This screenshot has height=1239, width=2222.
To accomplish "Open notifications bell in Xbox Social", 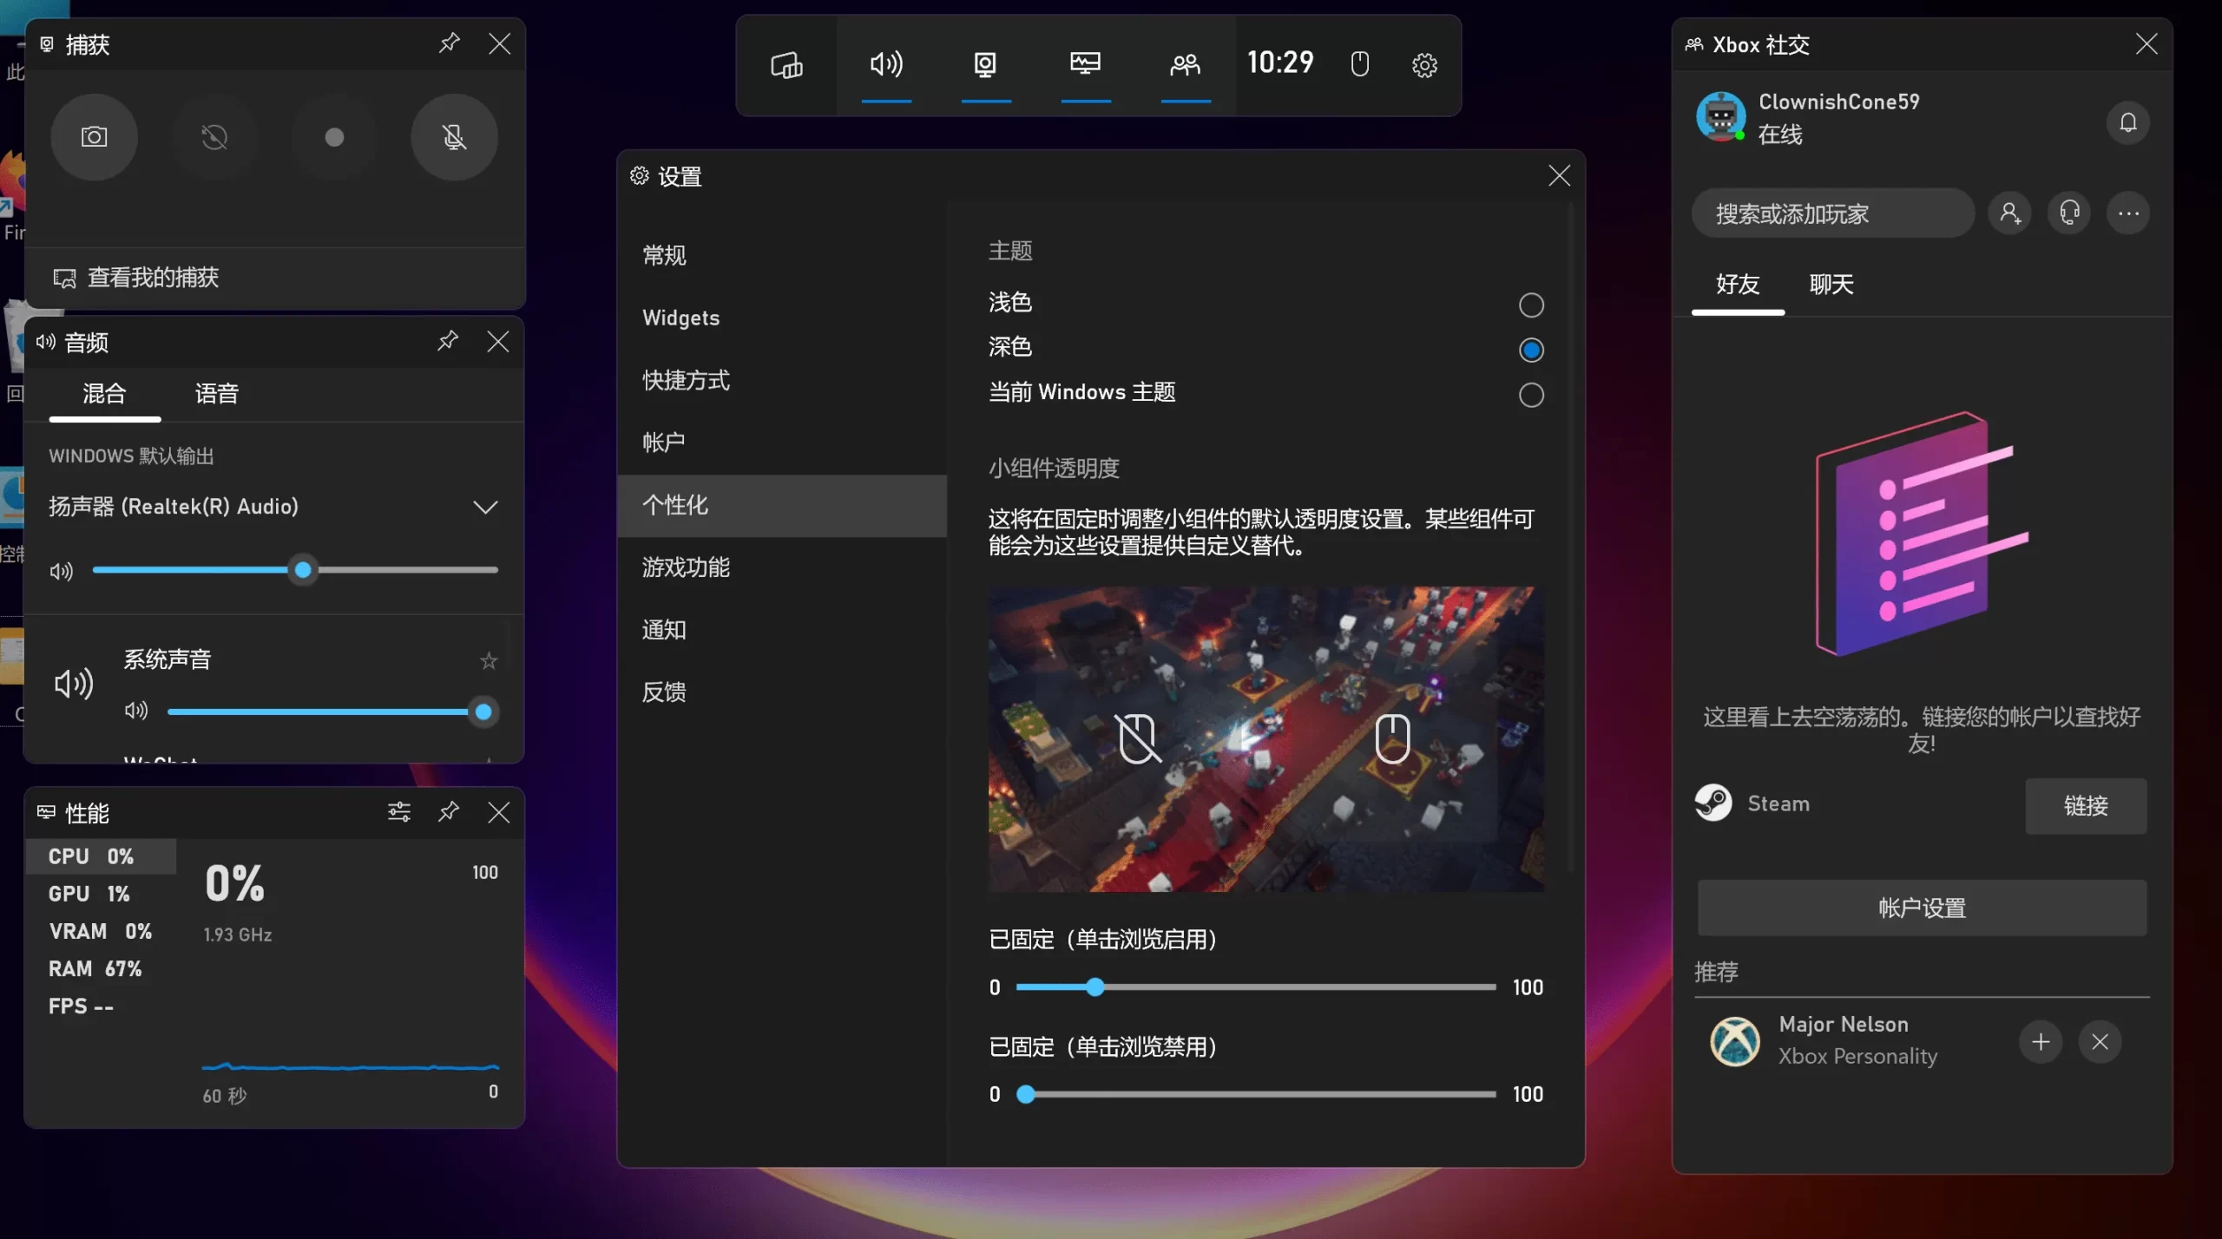I will click(2127, 122).
